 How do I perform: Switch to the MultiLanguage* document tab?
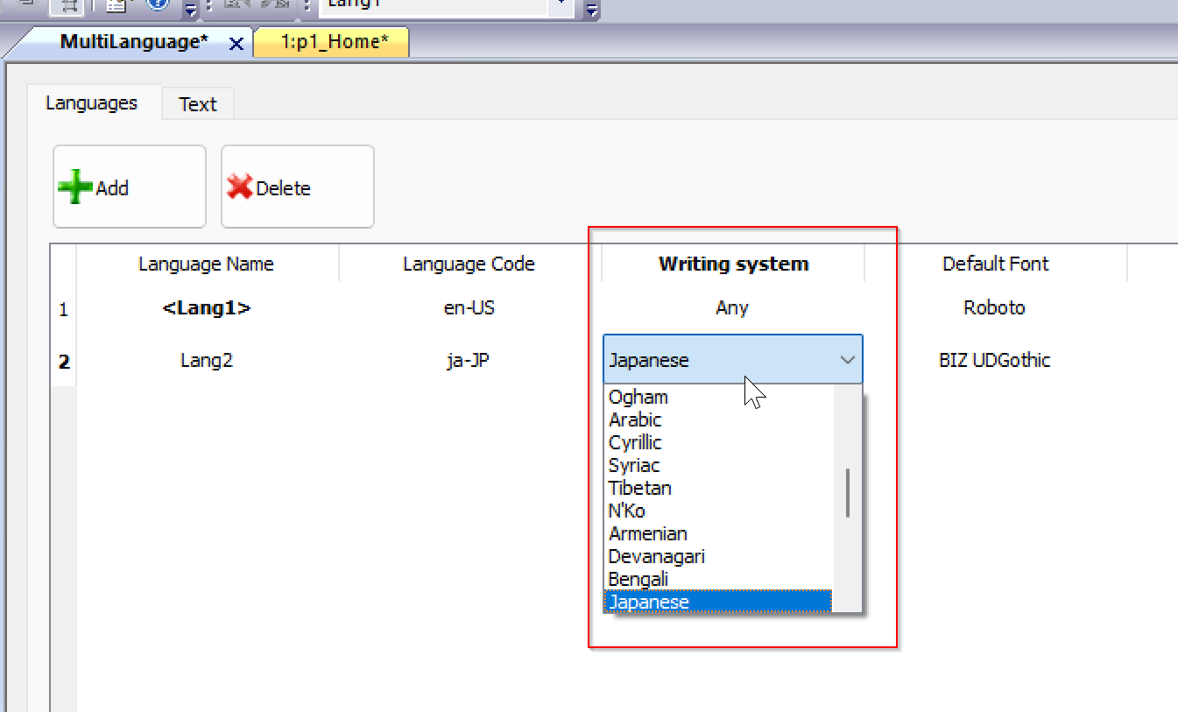[x=134, y=42]
